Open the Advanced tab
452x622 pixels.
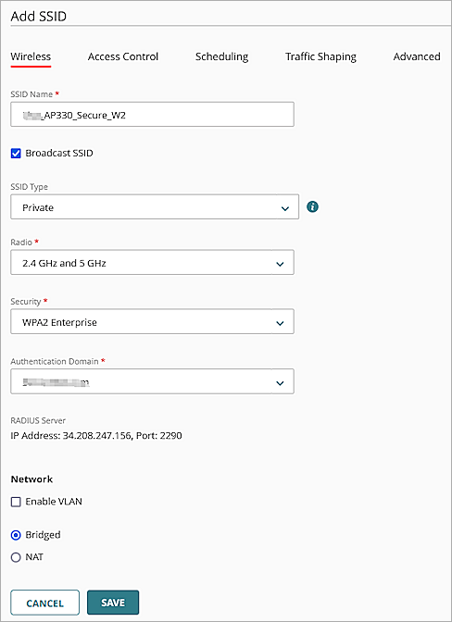[417, 56]
